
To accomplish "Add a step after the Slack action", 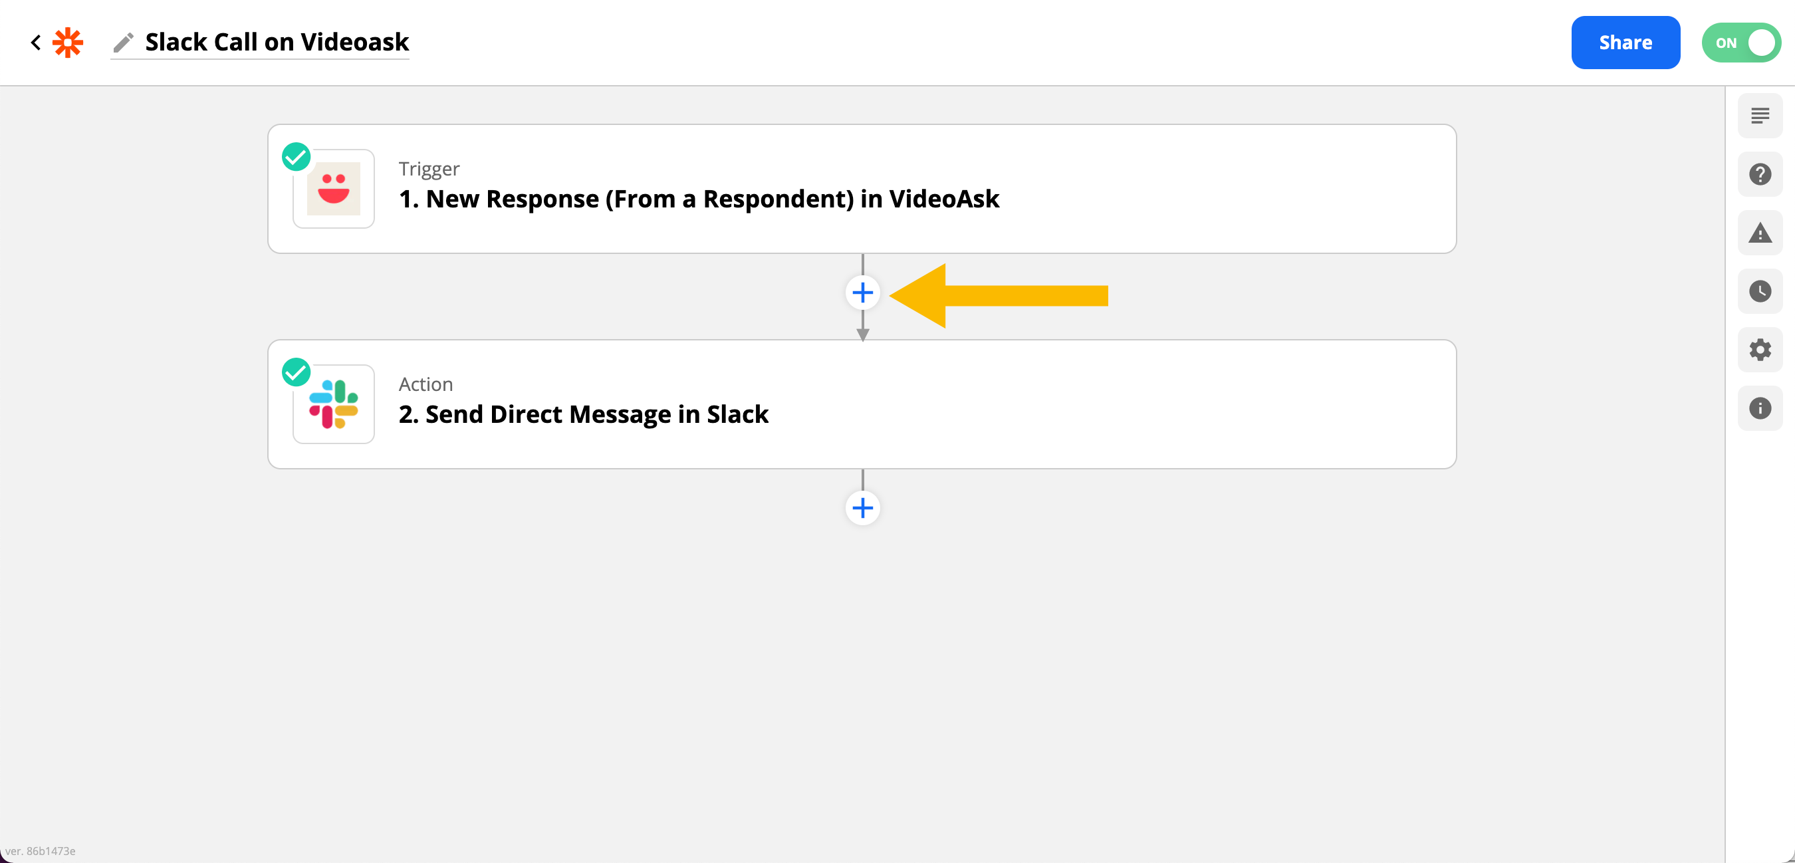I will point(863,508).
